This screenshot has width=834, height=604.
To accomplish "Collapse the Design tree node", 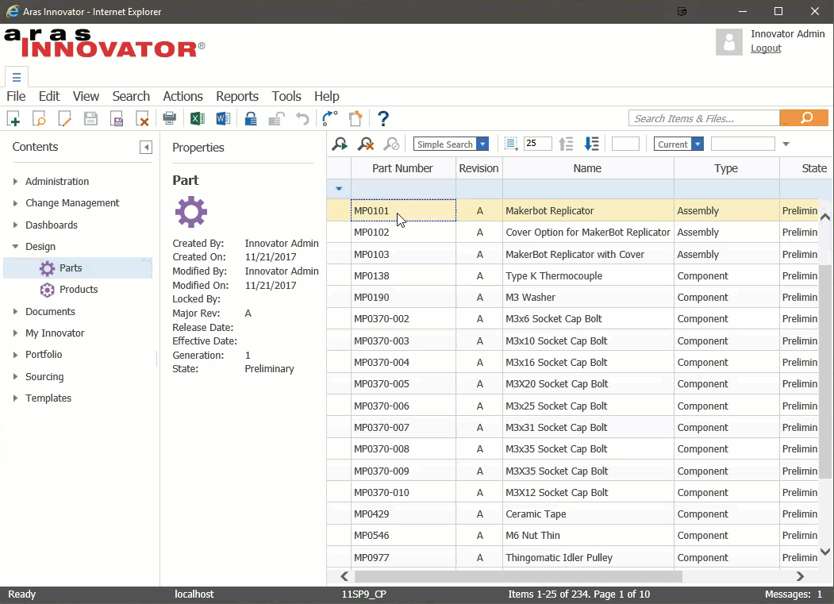I will point(15,246).
